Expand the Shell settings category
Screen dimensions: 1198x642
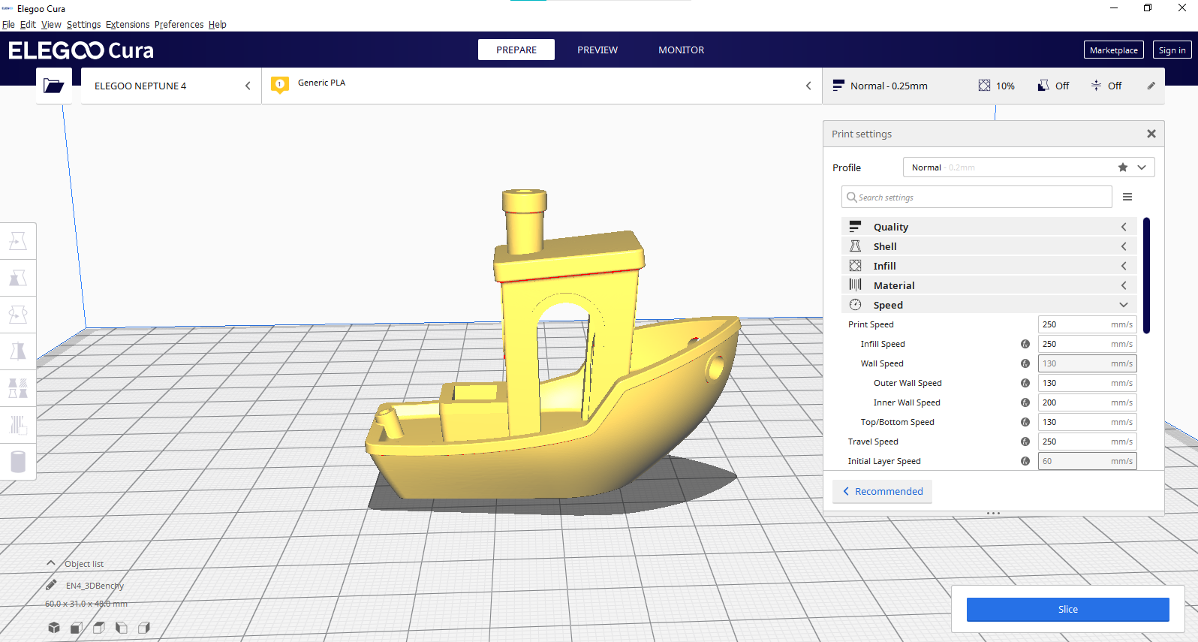989,246
